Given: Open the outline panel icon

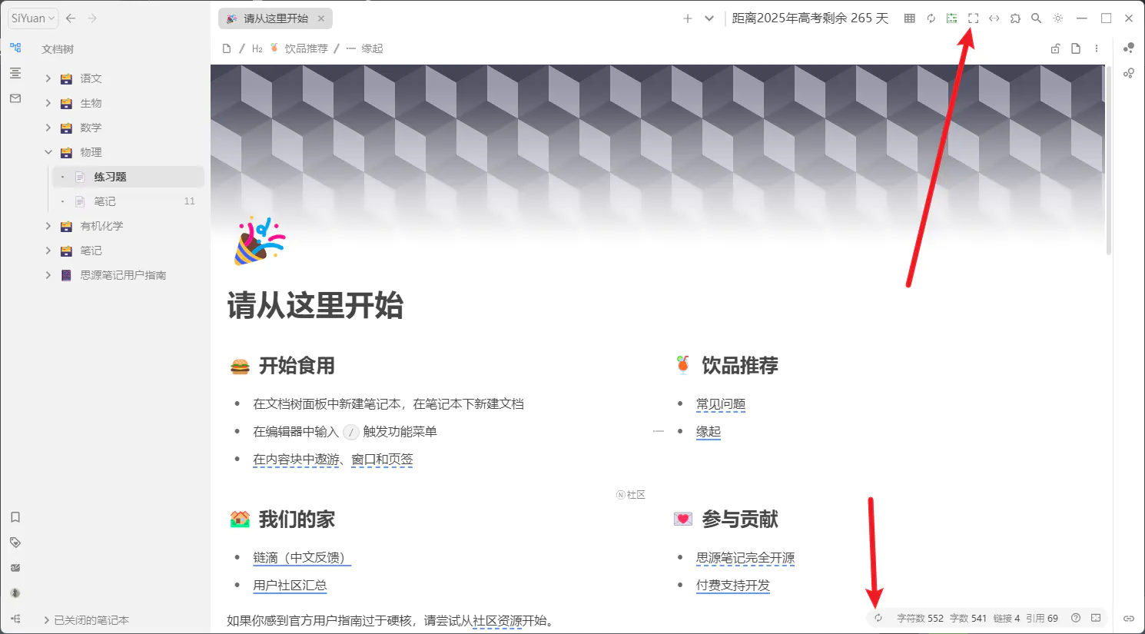Looking at the screenshot, I should click(x=15, y=73).
